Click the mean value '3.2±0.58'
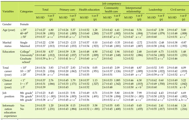Screen dimensions: 189x120 (152, 71)
